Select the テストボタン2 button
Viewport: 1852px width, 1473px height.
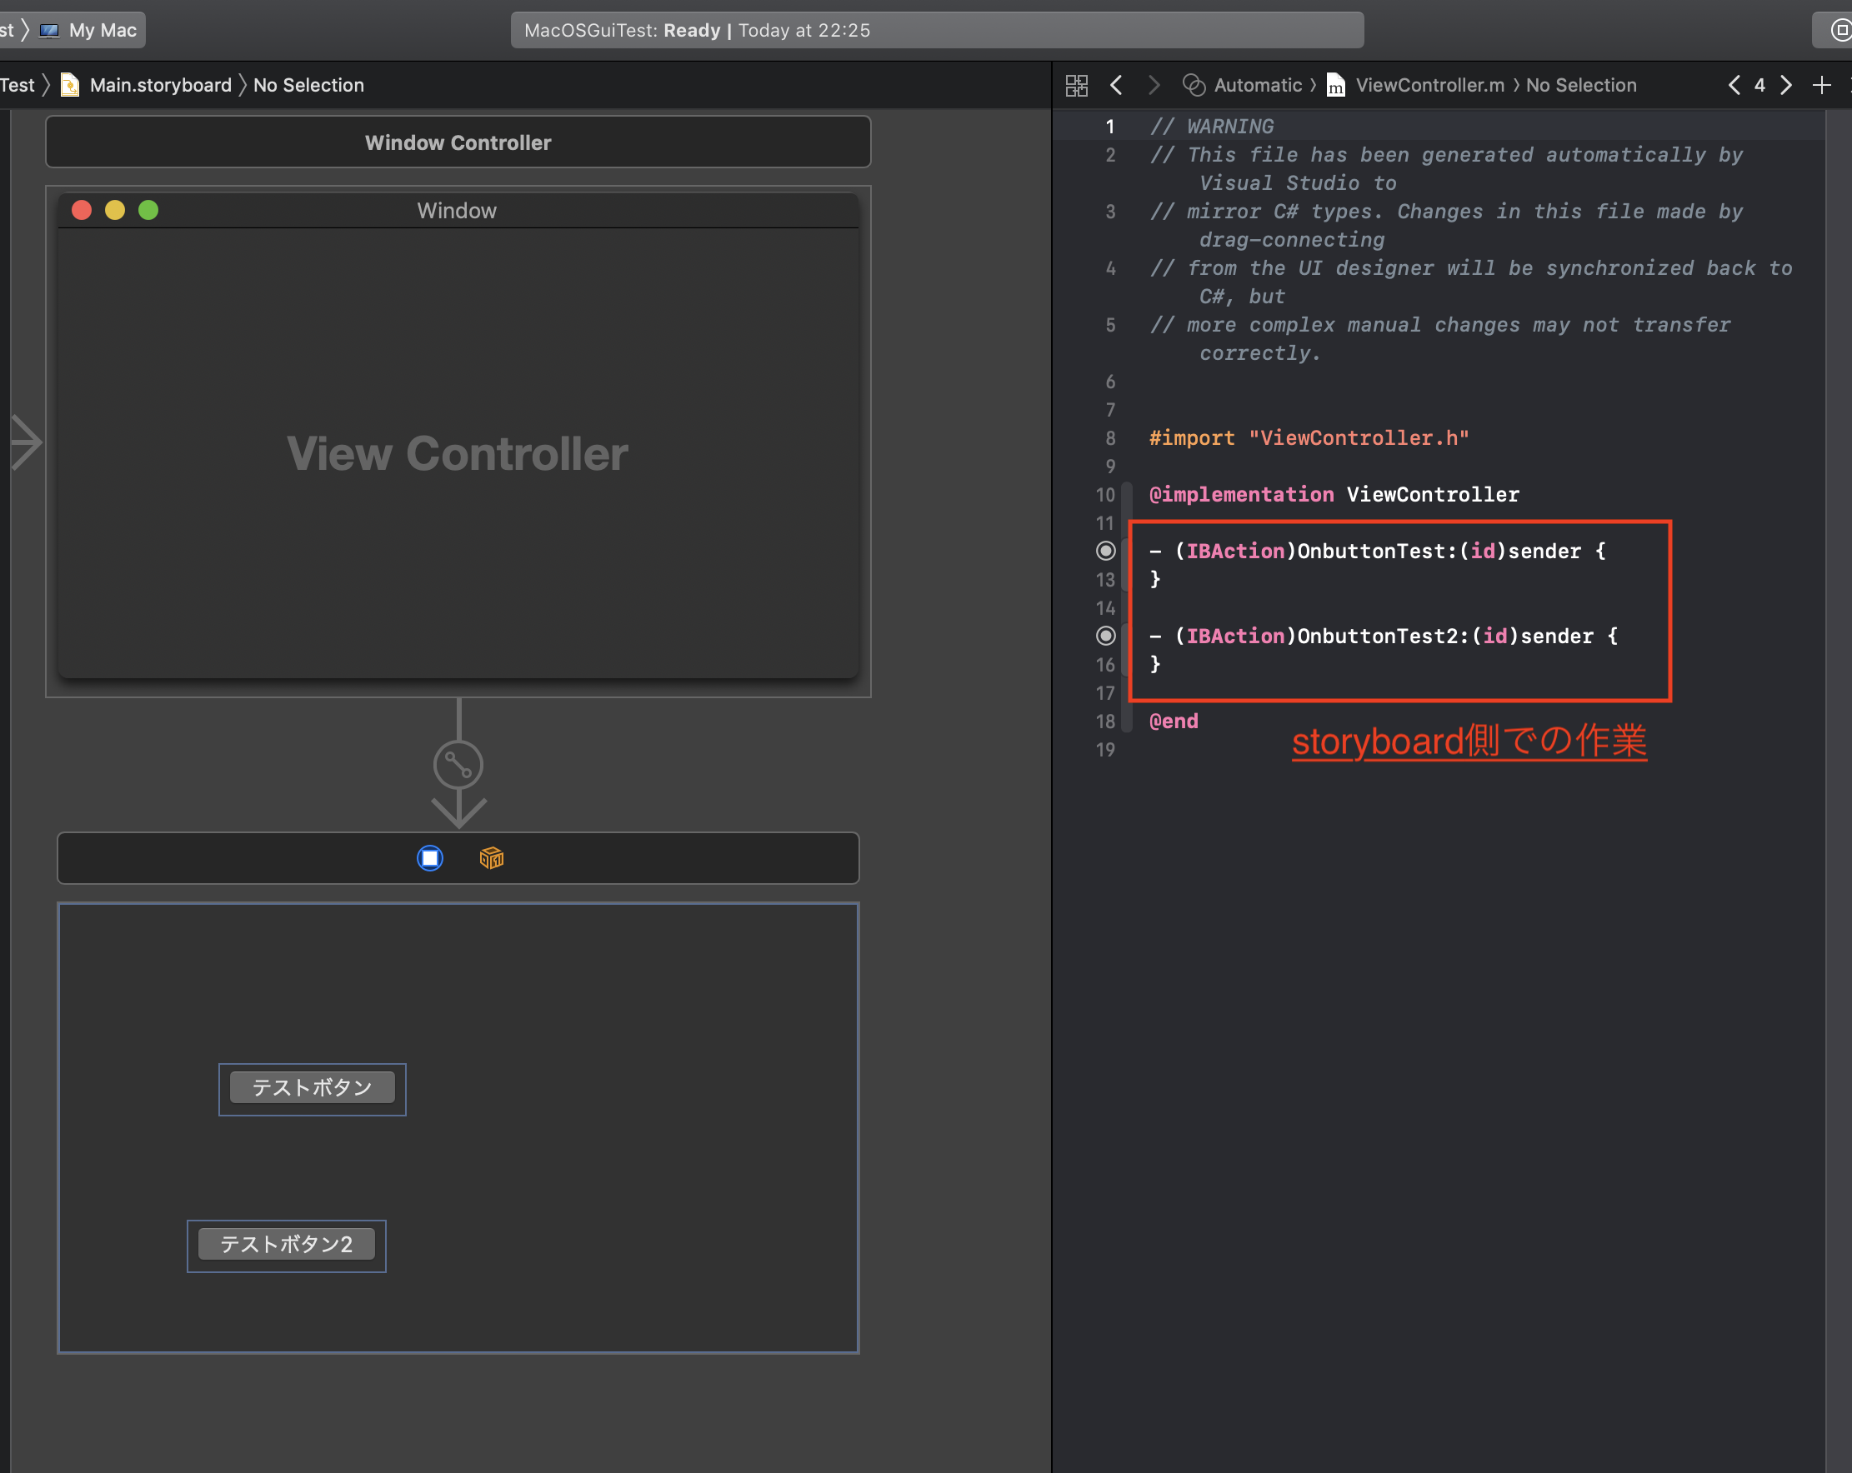286,1244
